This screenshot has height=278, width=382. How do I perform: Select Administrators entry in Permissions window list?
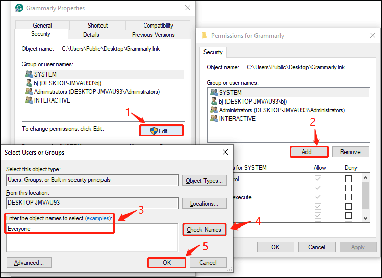coord(289,110)
